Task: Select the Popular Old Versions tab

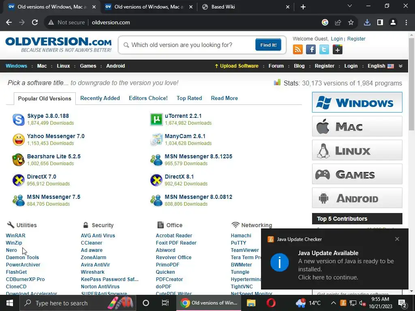Action: (x=45, y=98)
